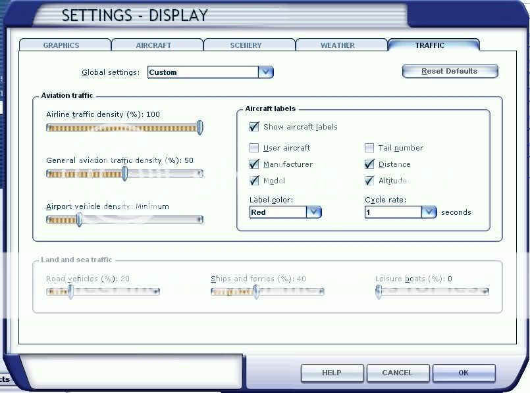Screen dimensions: 530x393
Task: Toggle the Distance label checkbox
Action: (369, 164)
